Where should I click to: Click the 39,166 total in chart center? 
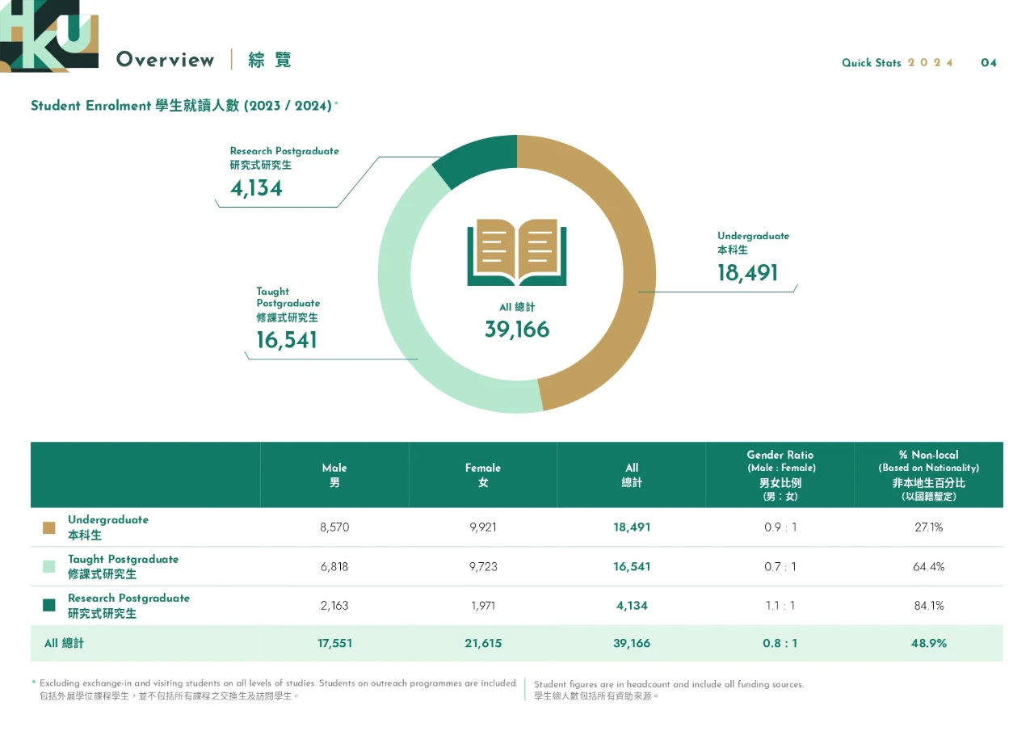(x=517, y=330)
